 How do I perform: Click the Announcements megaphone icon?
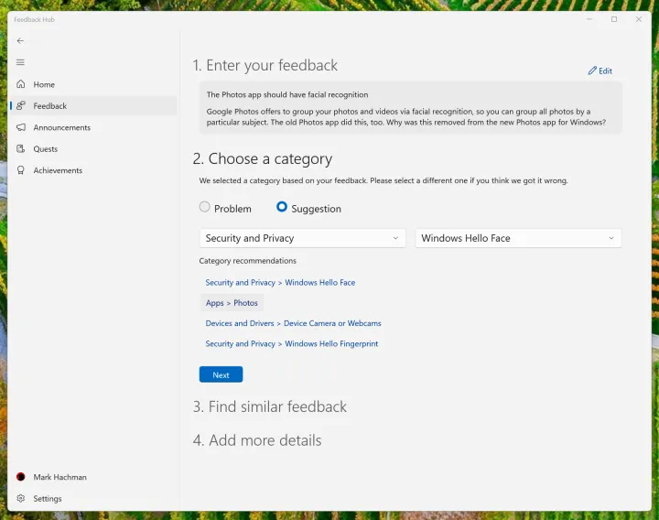20,127
